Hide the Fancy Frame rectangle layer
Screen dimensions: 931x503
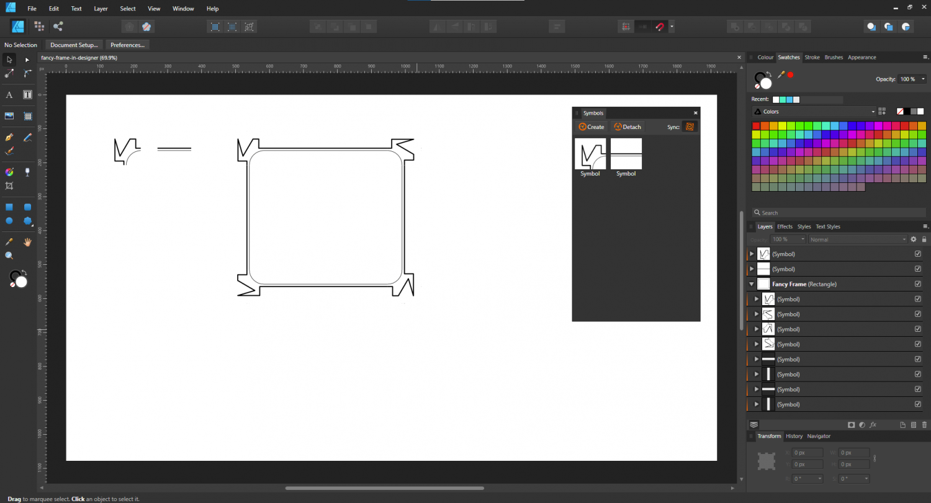[x=917, y=283]
